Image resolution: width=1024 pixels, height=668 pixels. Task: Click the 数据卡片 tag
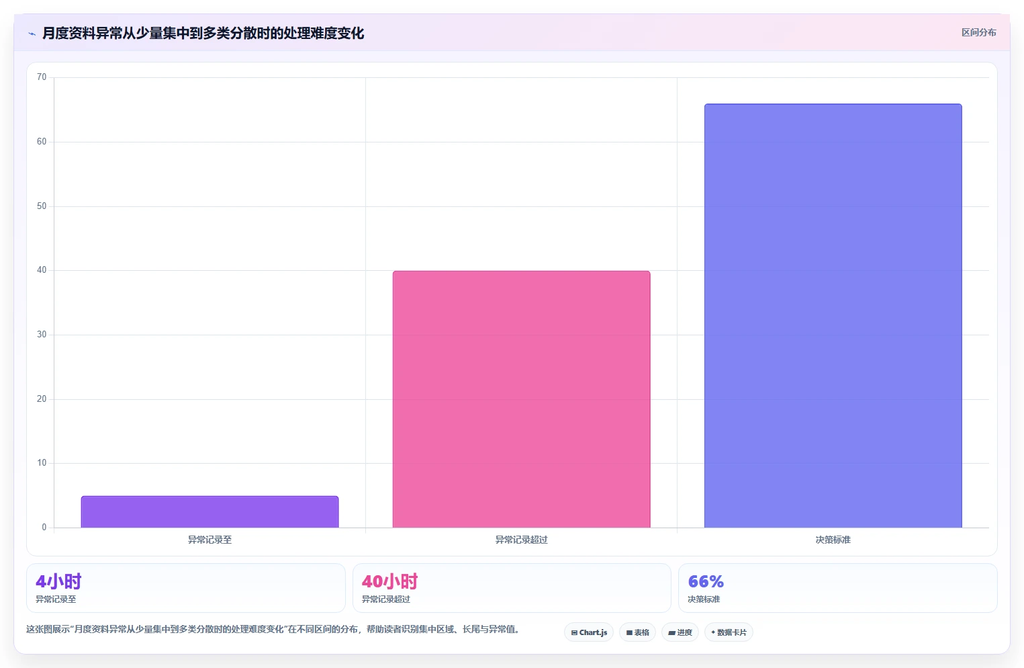pos(729,632)
